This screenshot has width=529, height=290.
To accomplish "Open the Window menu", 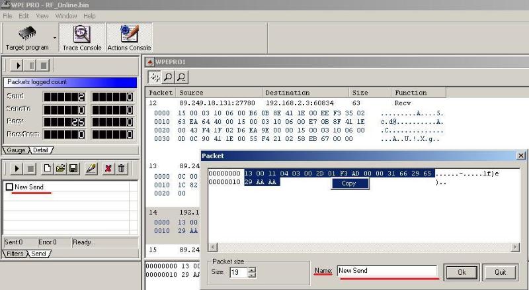I will pyautogui.click(x=65, y=15).
